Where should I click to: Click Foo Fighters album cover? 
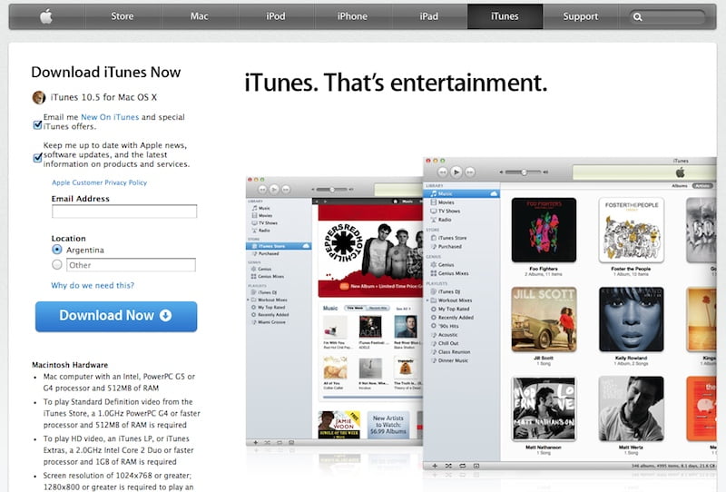[x=543, y=230]
